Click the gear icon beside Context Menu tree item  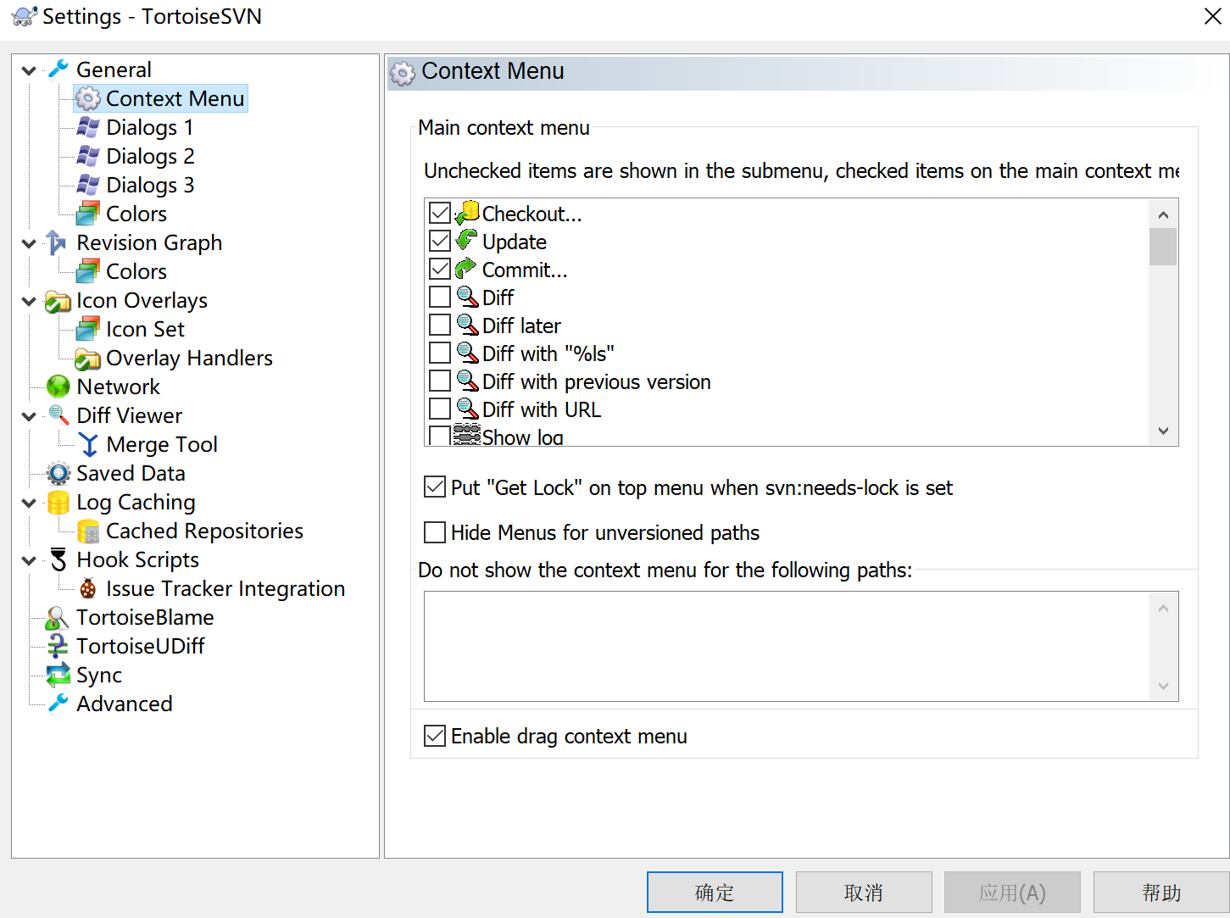coord(88,99)
